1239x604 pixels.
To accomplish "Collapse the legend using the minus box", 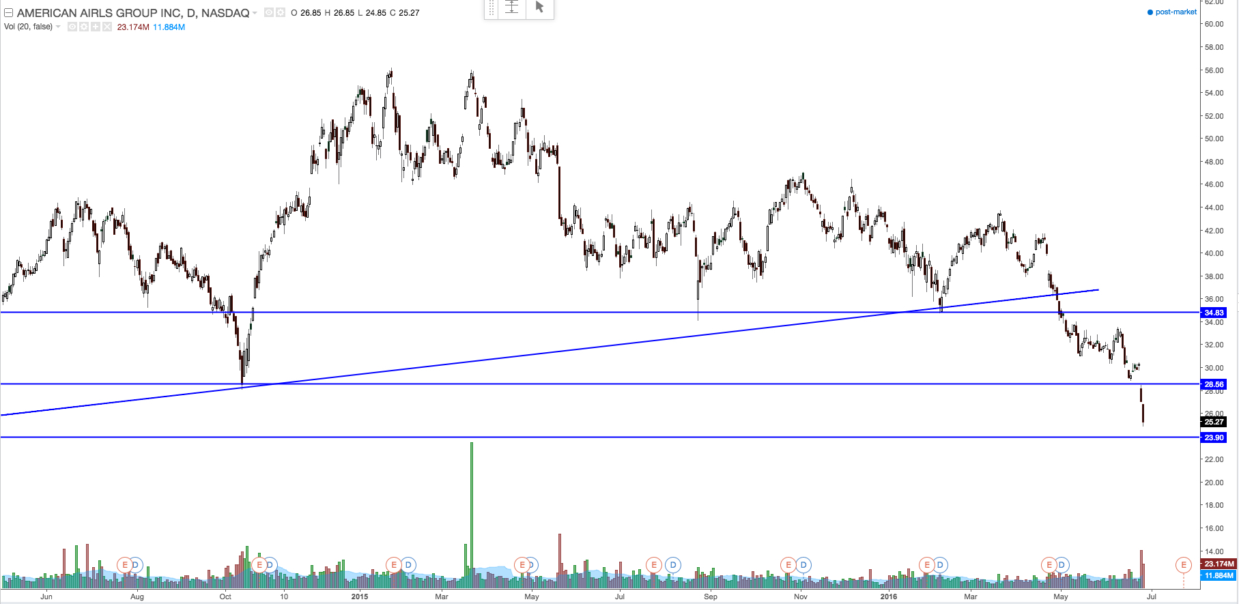I will click(9, 13).
